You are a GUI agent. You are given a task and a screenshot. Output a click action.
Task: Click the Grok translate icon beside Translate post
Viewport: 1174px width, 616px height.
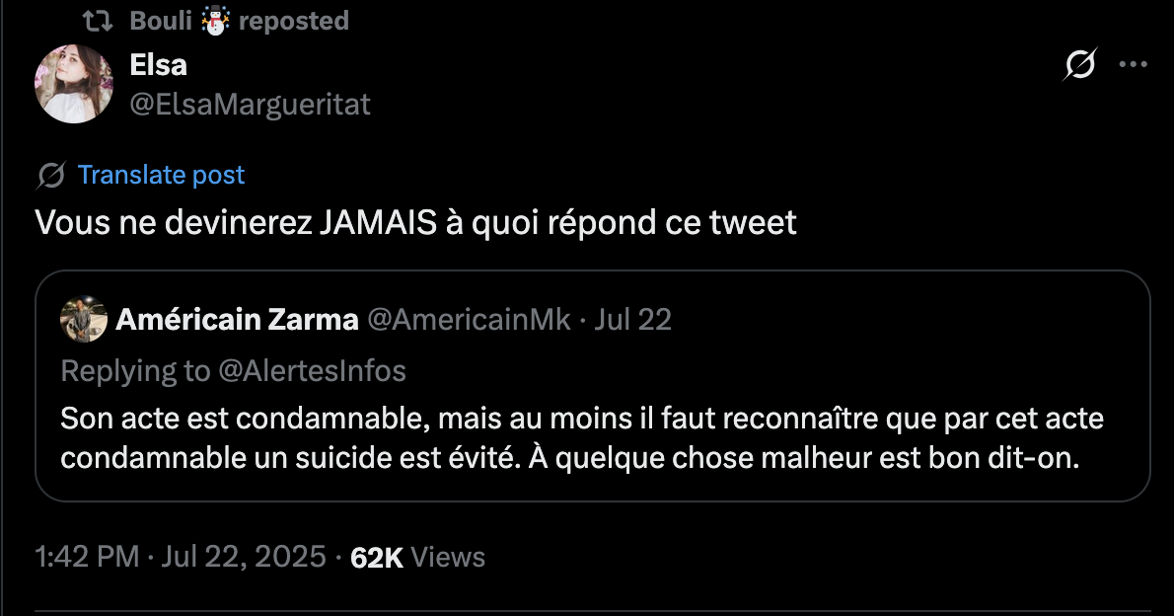[x=51, y=176]
